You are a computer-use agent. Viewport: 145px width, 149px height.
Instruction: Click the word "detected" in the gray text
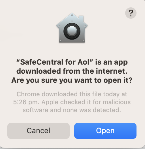tap(107, 110)
